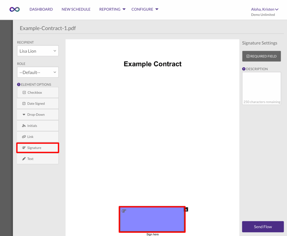Image resolution: width=287 pixels, height=236 pixels.
Task: Go to the Dashboard page
Action: click(x=41, y=9)
